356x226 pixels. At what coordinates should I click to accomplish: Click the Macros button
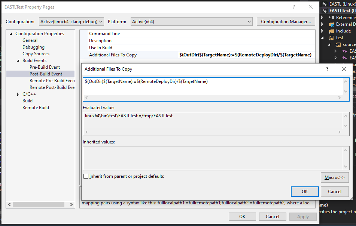click(x=334, y=177)
